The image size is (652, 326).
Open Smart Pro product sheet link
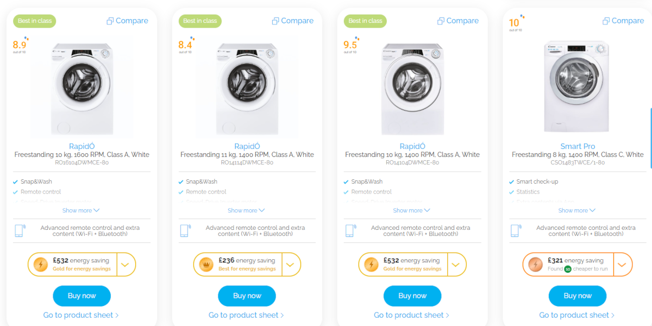(576, 315)
